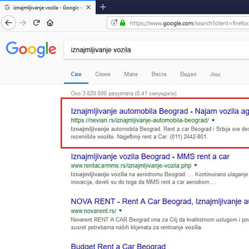Open Iznajmljivanje automobila Beograd result link
249x249 pixels.
[x=160, y=111]
